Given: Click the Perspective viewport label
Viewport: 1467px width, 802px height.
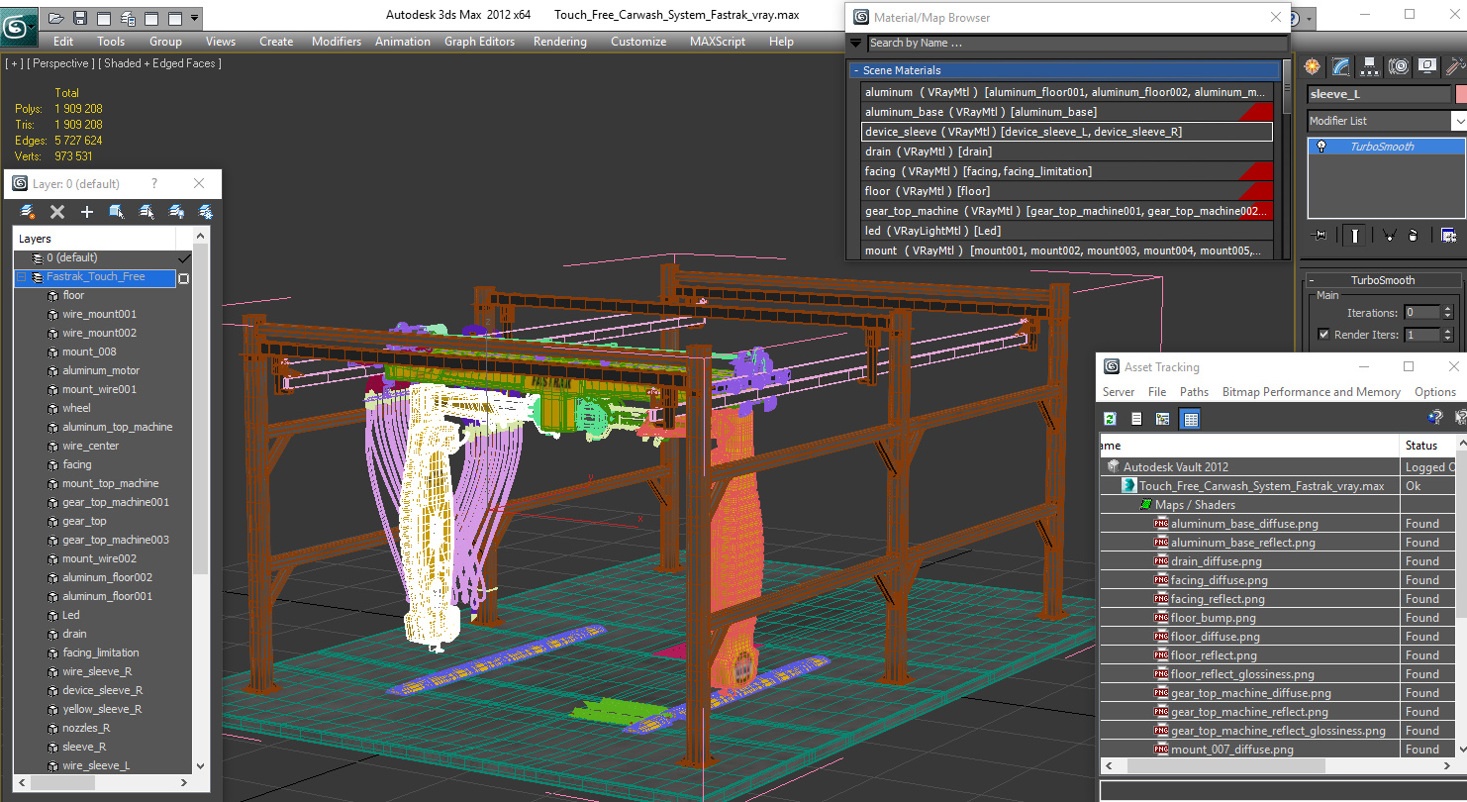Looking at the screenshot, I should coord(62,63).
